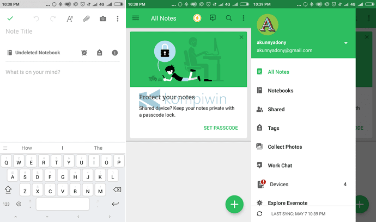This screenshot has width=376, height=222.
Task: Dismiss the Protect your notes card
Action: [x=241, y=37]
